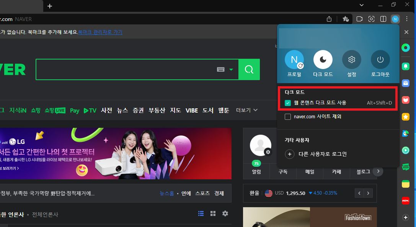Open the 사전 menu item
416x227 pixels.
(x=106, y=110)
